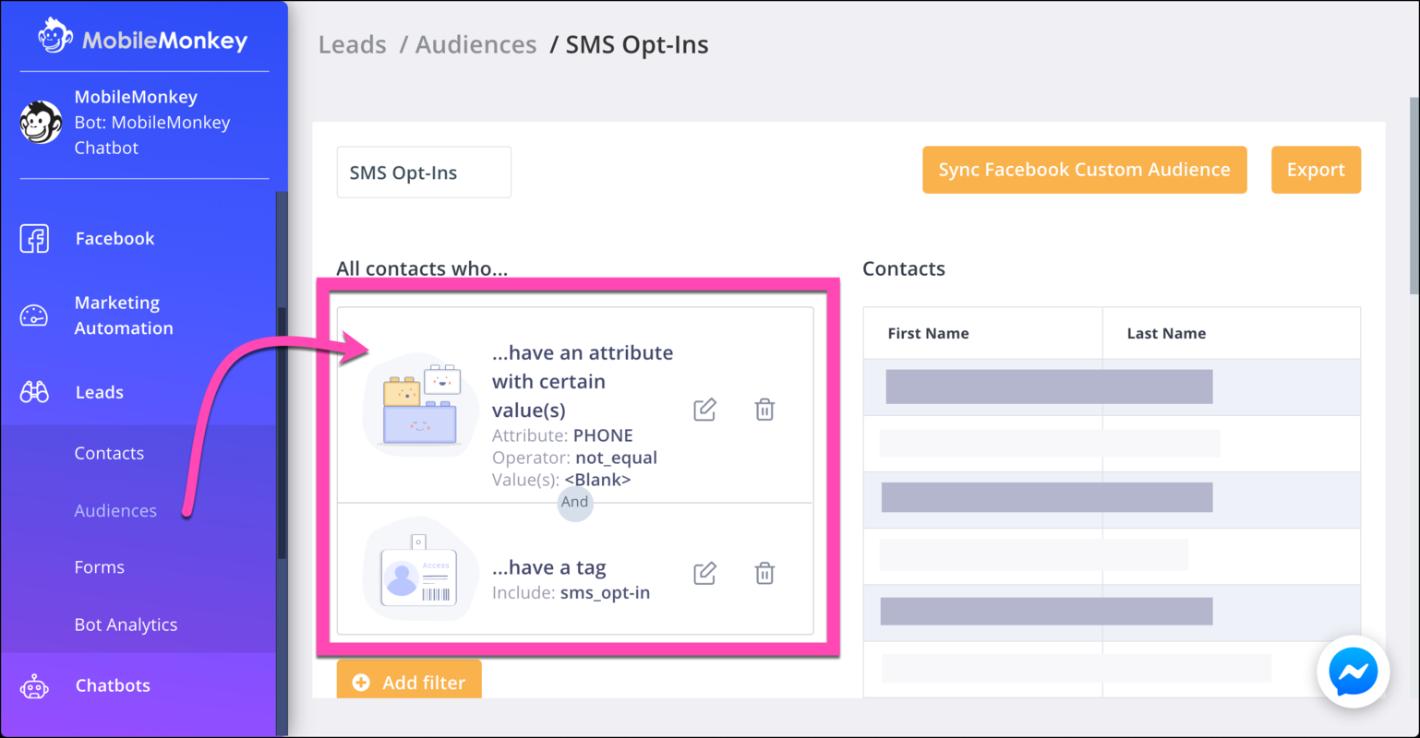Navigate to Forms in the sidebar

(99, 566)
